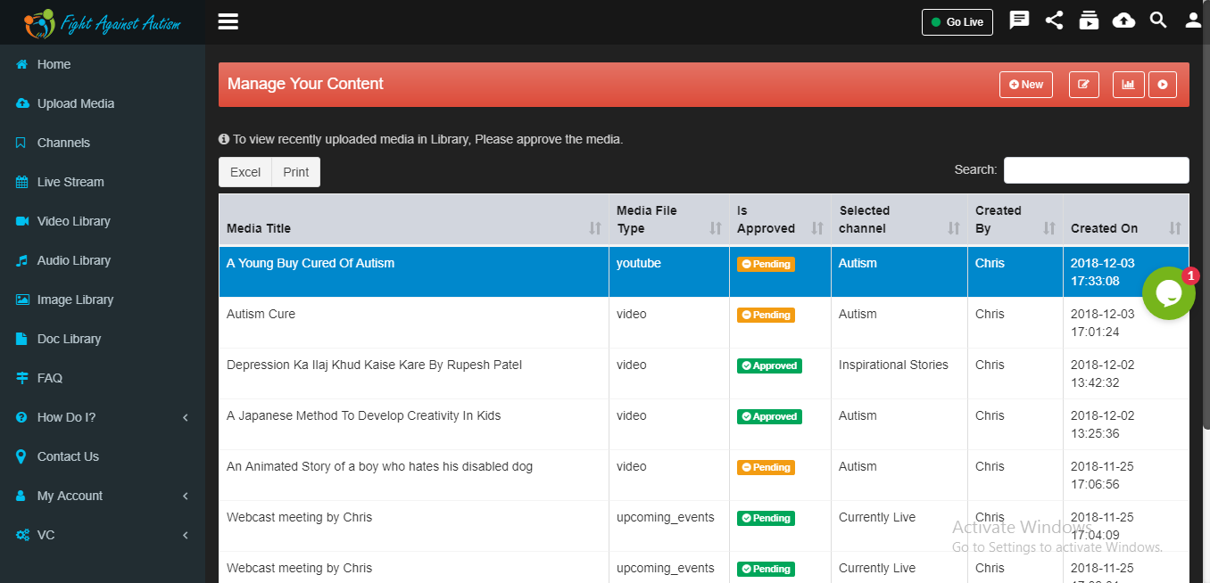Click the My Account person icon

click(21, 496)
